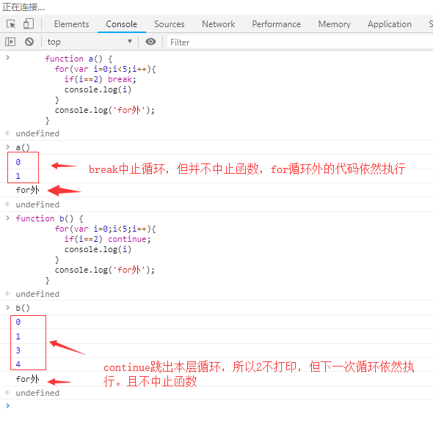The image size is (433, 442).
Task: Select logged value 3 under b()
Action: pos(18,350)
